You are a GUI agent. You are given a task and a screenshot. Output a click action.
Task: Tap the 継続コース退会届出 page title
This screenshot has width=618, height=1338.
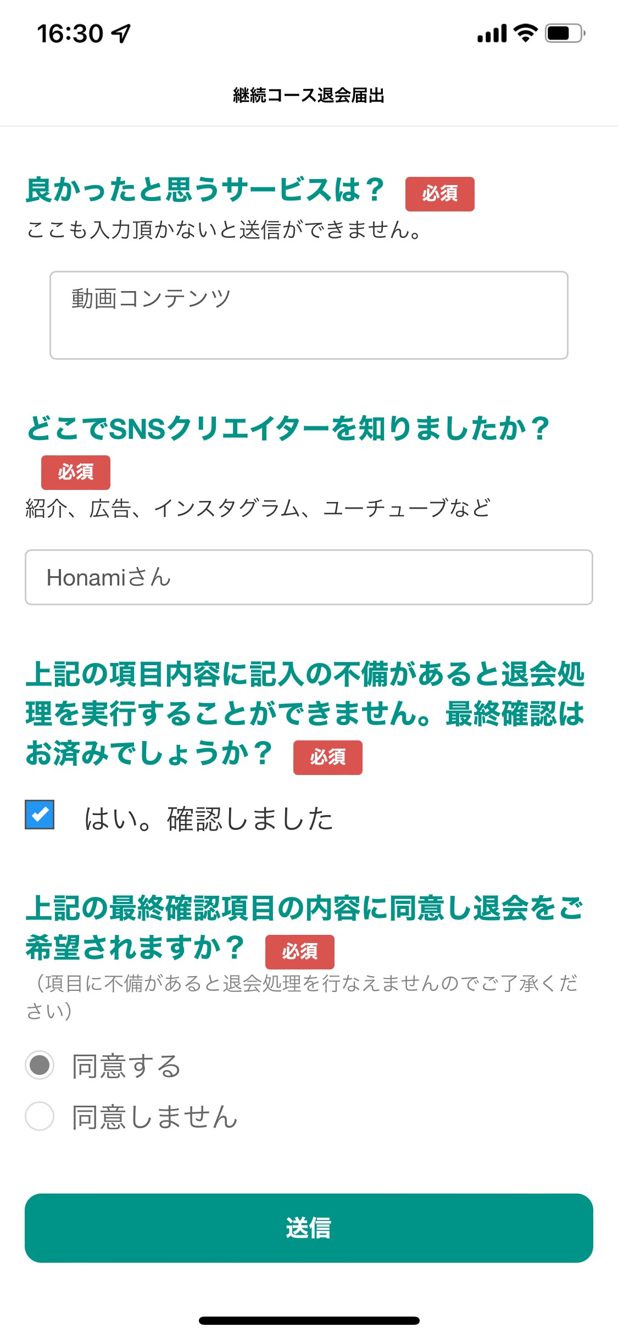pyautogui.click(x=309, y=95)
